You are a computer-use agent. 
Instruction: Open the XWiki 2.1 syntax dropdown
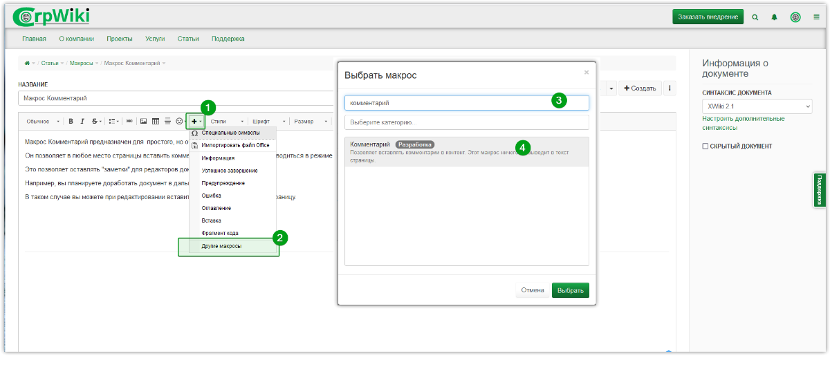(x=757, y=106)
